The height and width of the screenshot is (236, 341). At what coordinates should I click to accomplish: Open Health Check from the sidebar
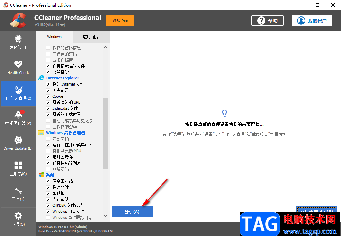pyautogui.click(x=18, y=69)
